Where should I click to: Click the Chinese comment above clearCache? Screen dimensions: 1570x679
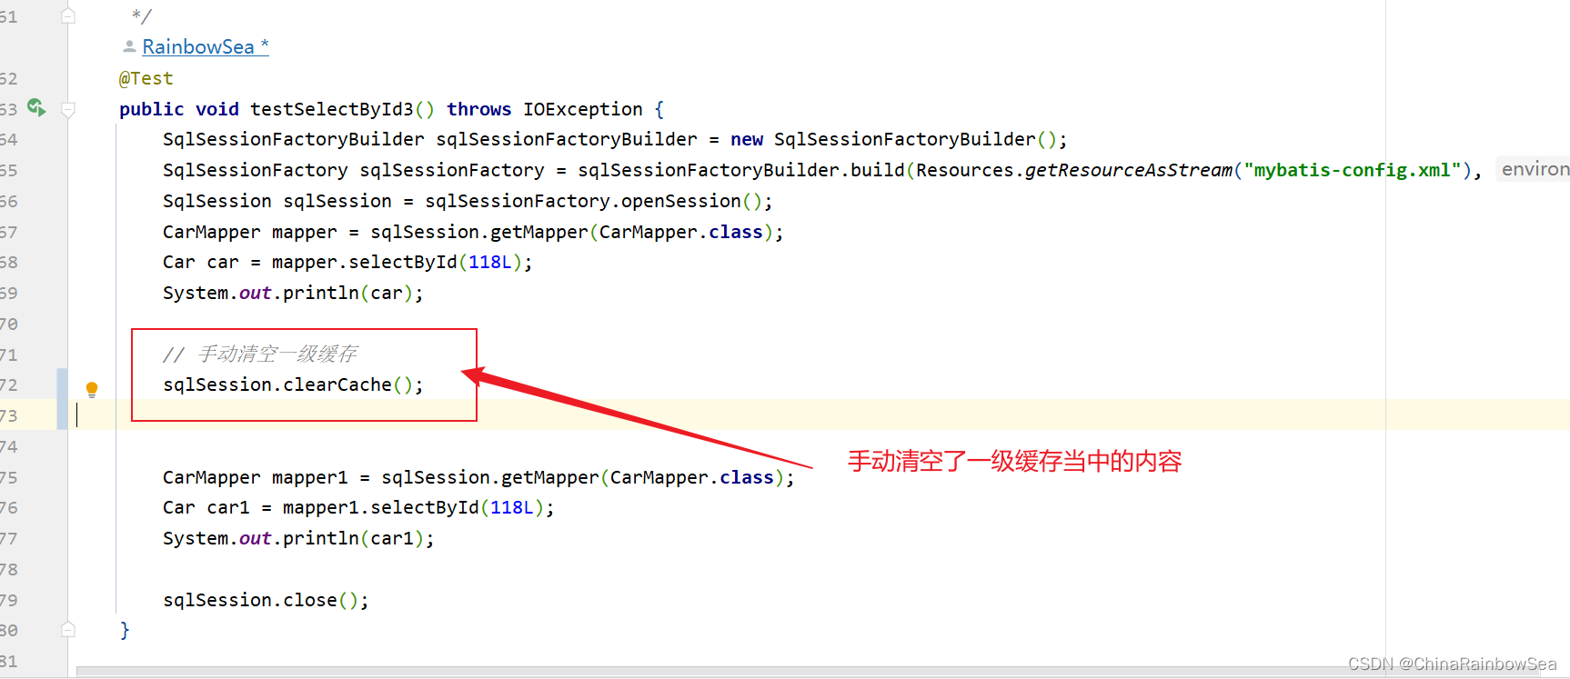pos(260,354)
